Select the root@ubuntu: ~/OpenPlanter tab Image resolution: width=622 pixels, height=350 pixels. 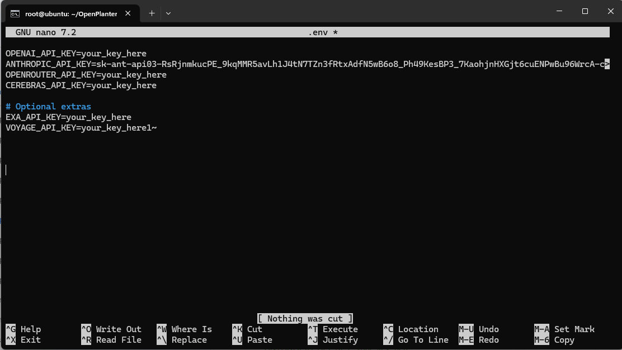70,13
